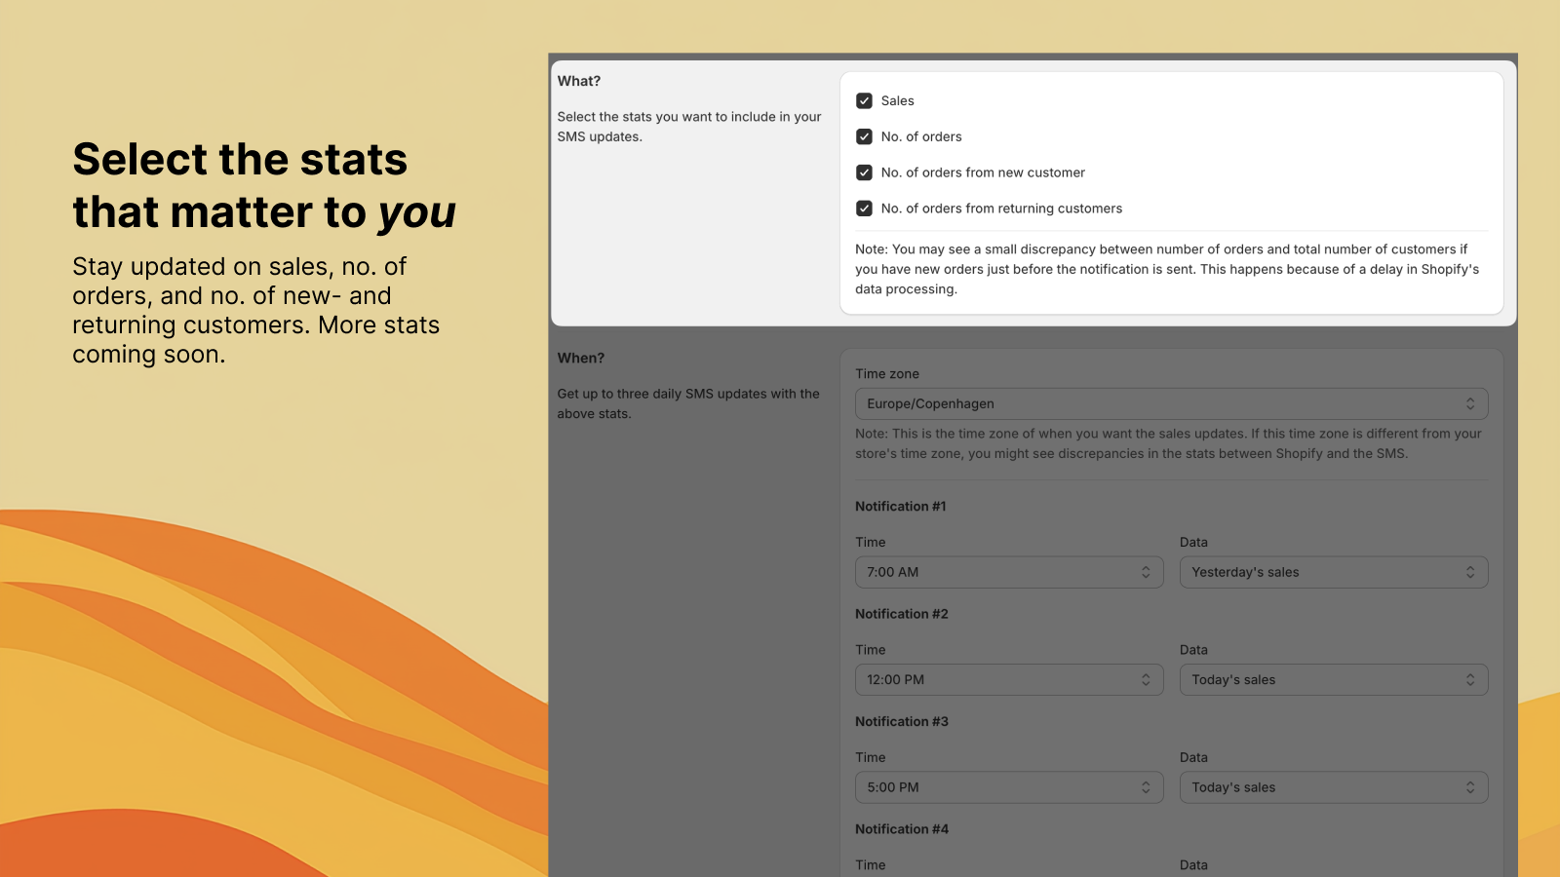Click the chevron arrows in Notification #3 Data field

tap(1470, 787)
